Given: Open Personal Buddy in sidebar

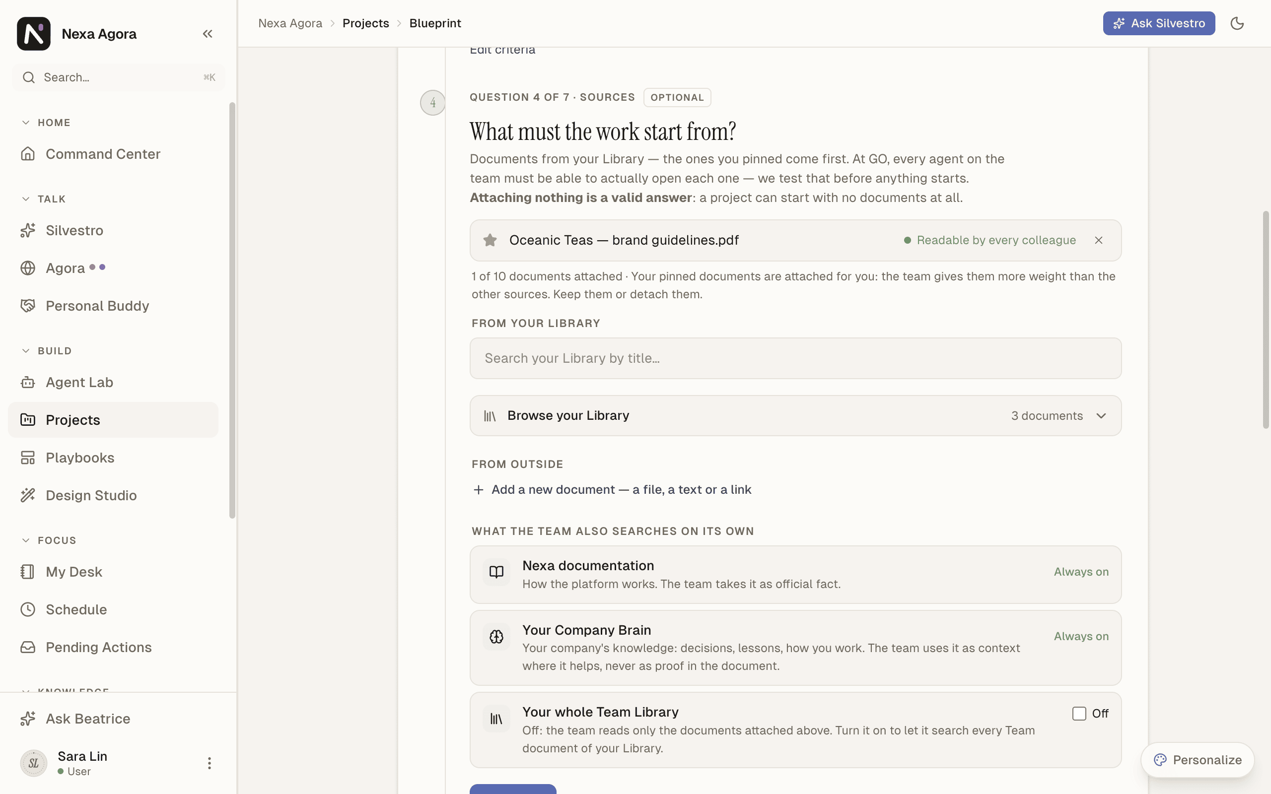Looking at the screenshot, I should [113, 306].
